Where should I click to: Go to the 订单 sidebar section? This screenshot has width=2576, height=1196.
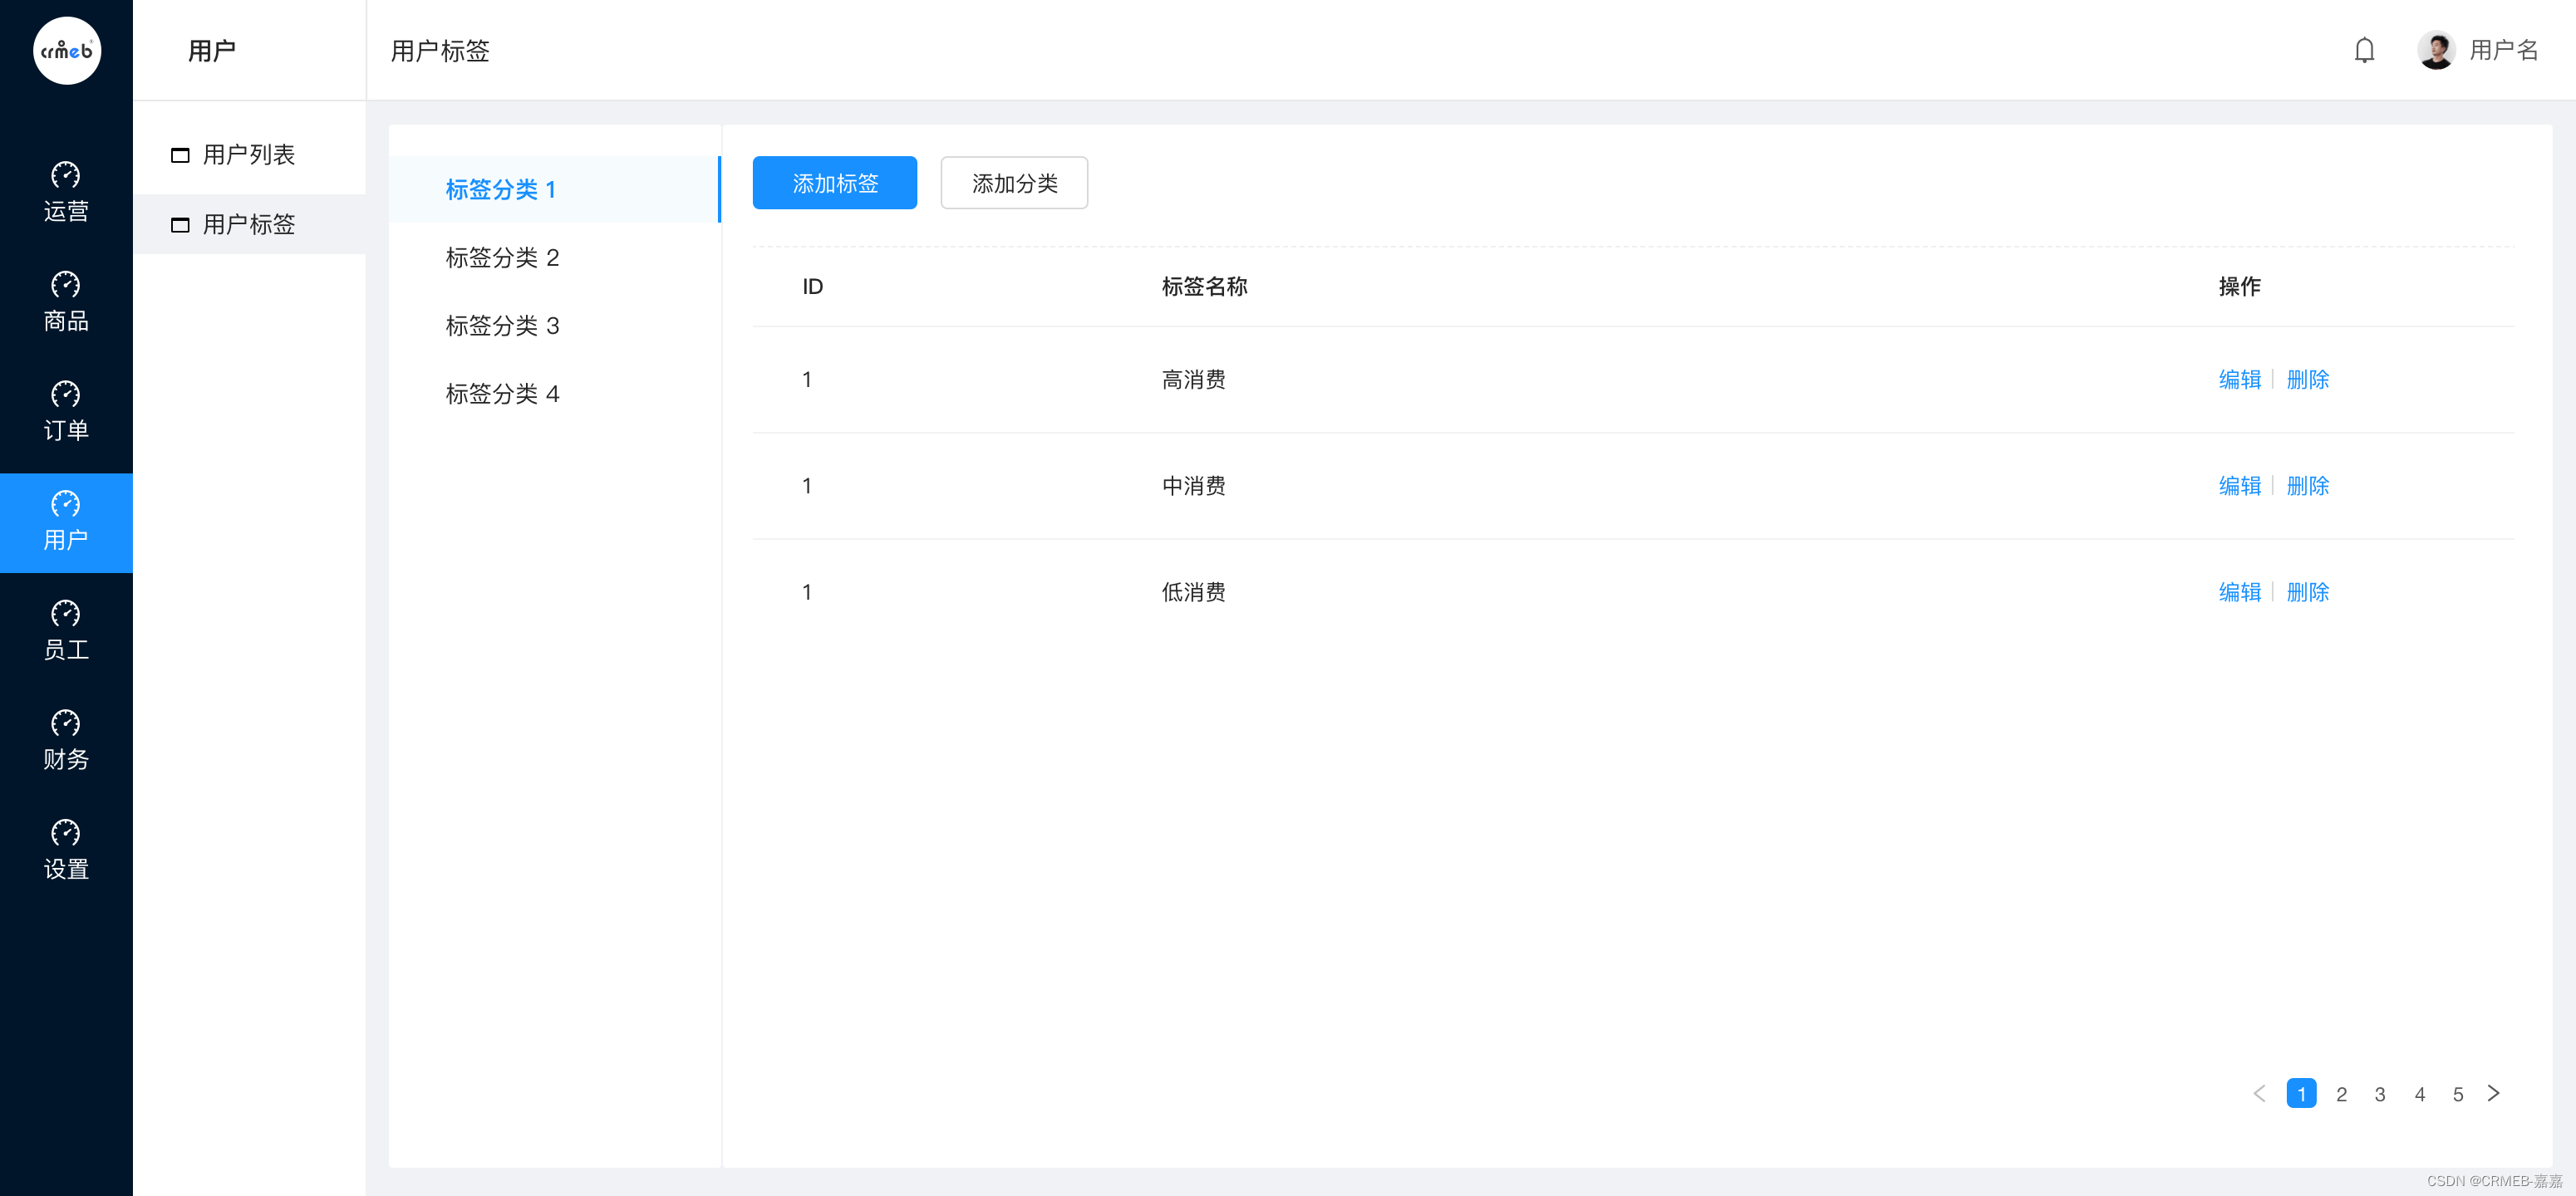point(66,412)
